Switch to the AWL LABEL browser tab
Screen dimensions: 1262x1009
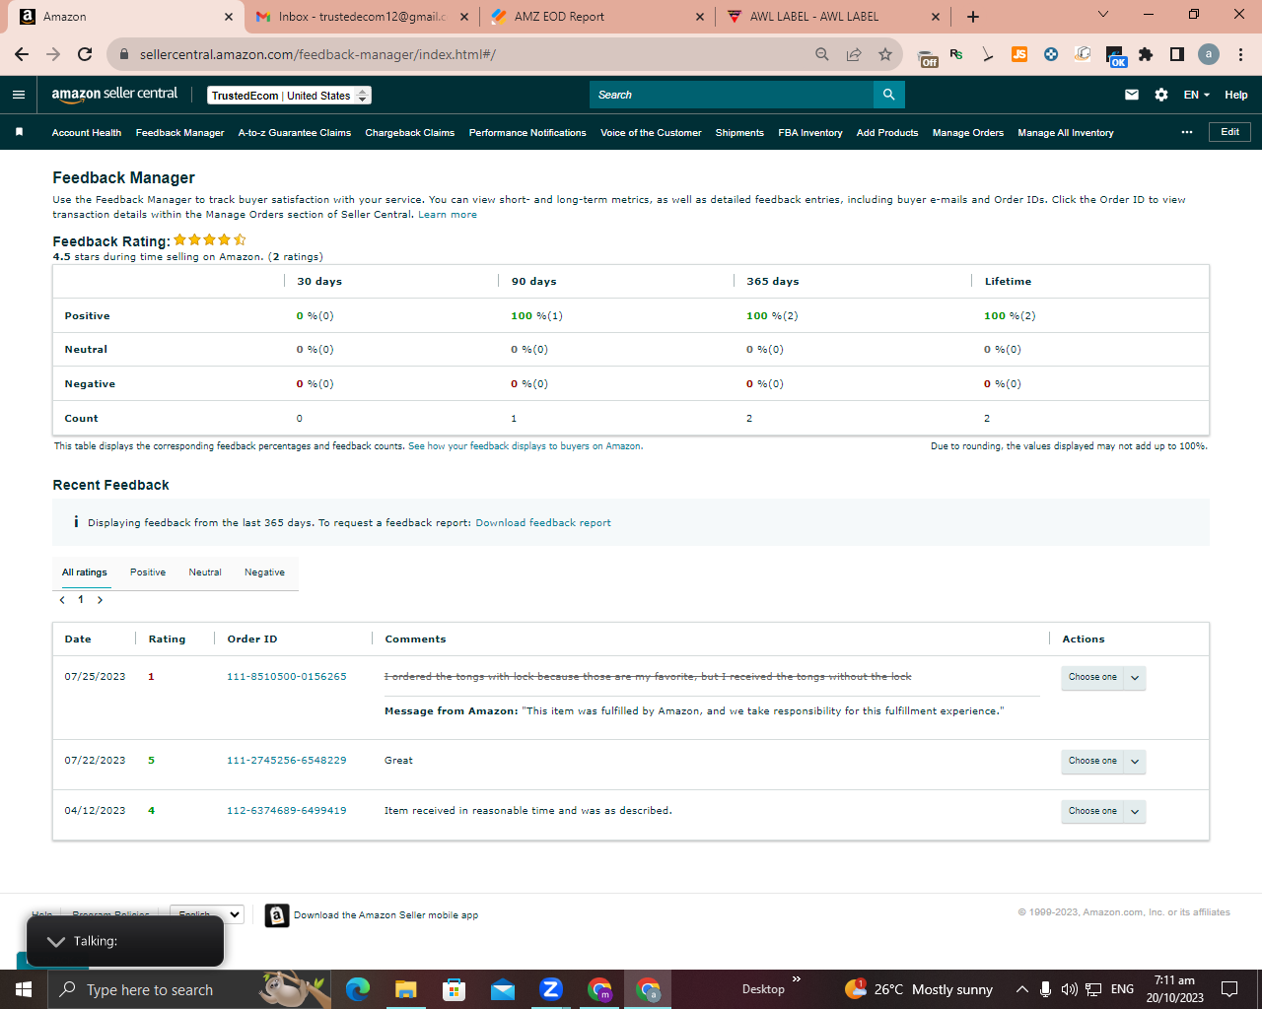[x=833, y=17]
